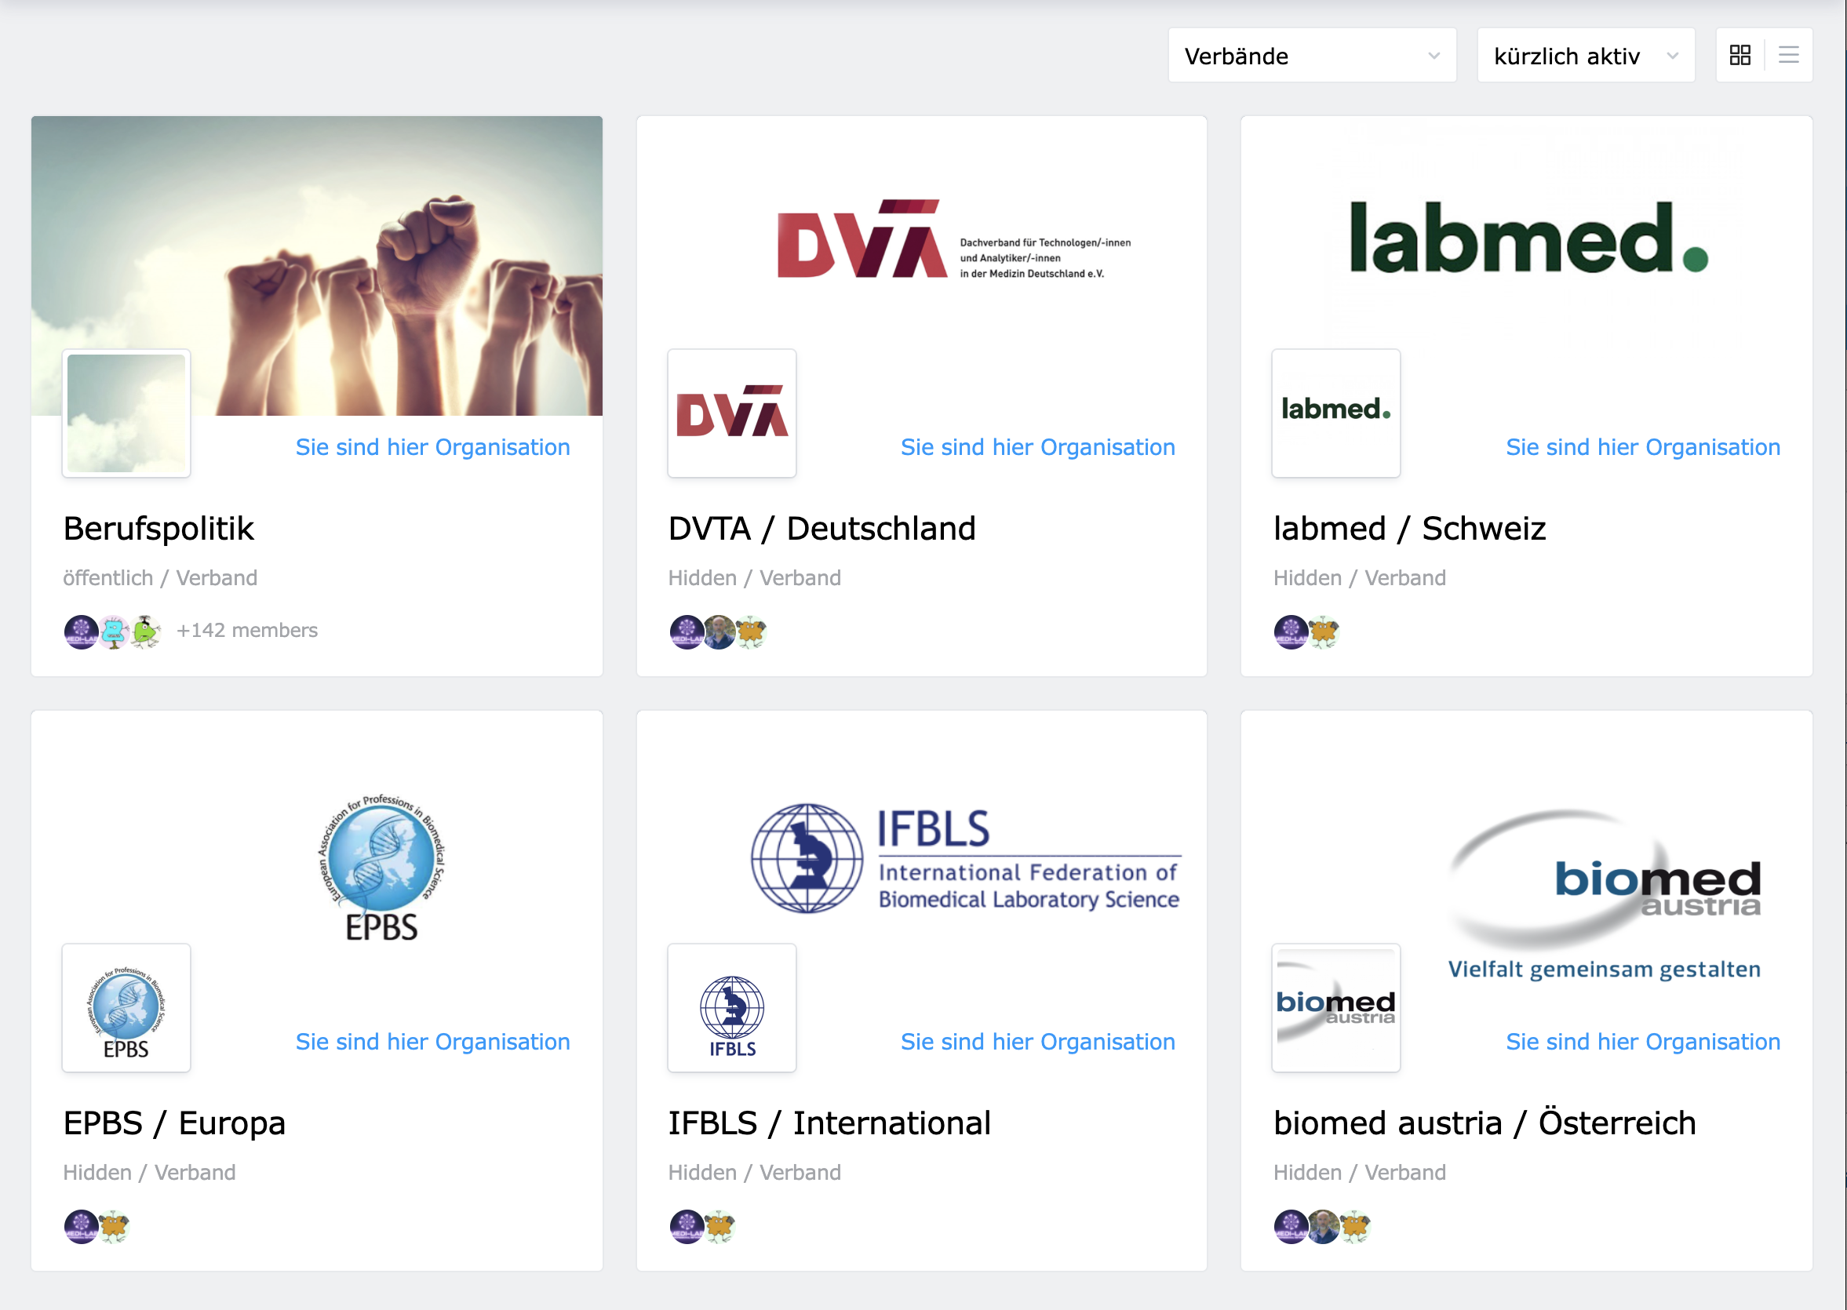Open labmed / Schweiz group title
This screenshot has height=1310, width=1847.
point(1409,529)
